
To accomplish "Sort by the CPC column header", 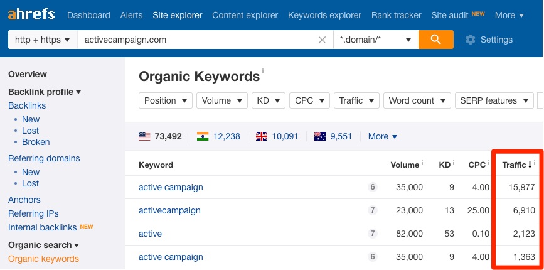I will (477, 165).
